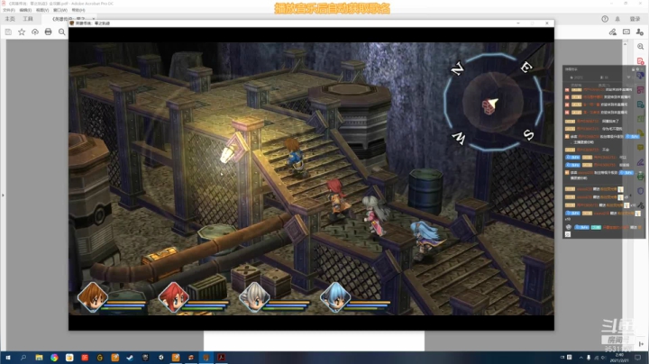Select the silver-haired character portrait

pos(254,297)
